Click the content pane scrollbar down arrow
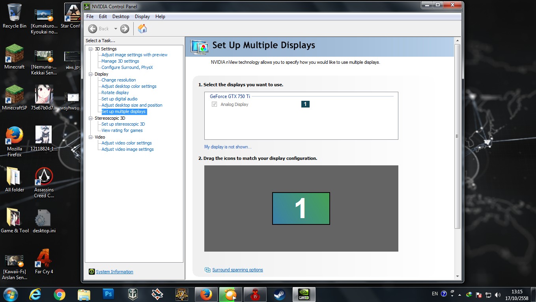Screen dimensions: 536x302 (x=458, y=276)
